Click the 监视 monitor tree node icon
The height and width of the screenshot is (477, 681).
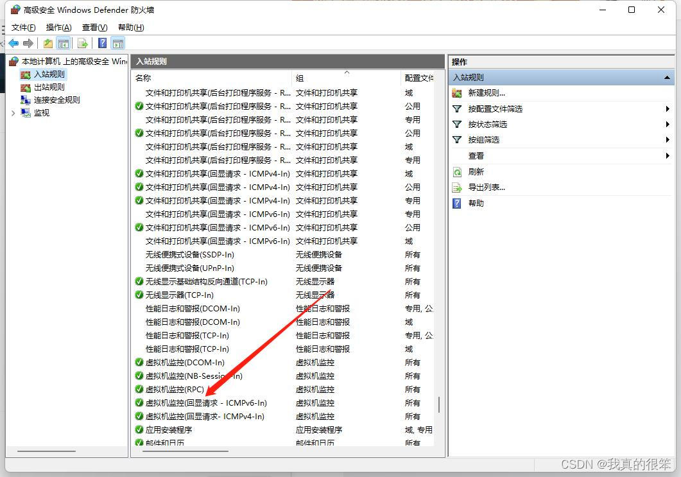point(26,113)
